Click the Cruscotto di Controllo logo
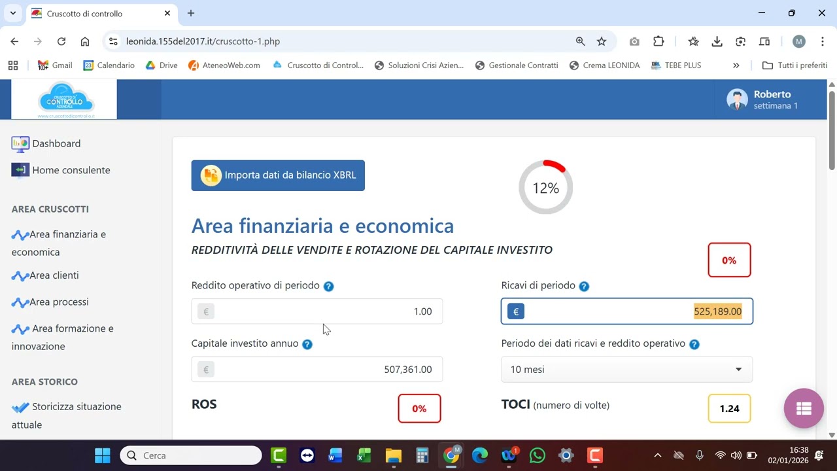 click(65, 99)
